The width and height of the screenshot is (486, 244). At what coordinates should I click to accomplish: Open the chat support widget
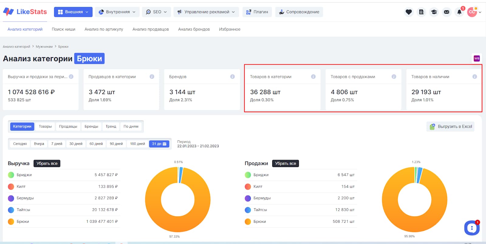(x=472, y=228)
